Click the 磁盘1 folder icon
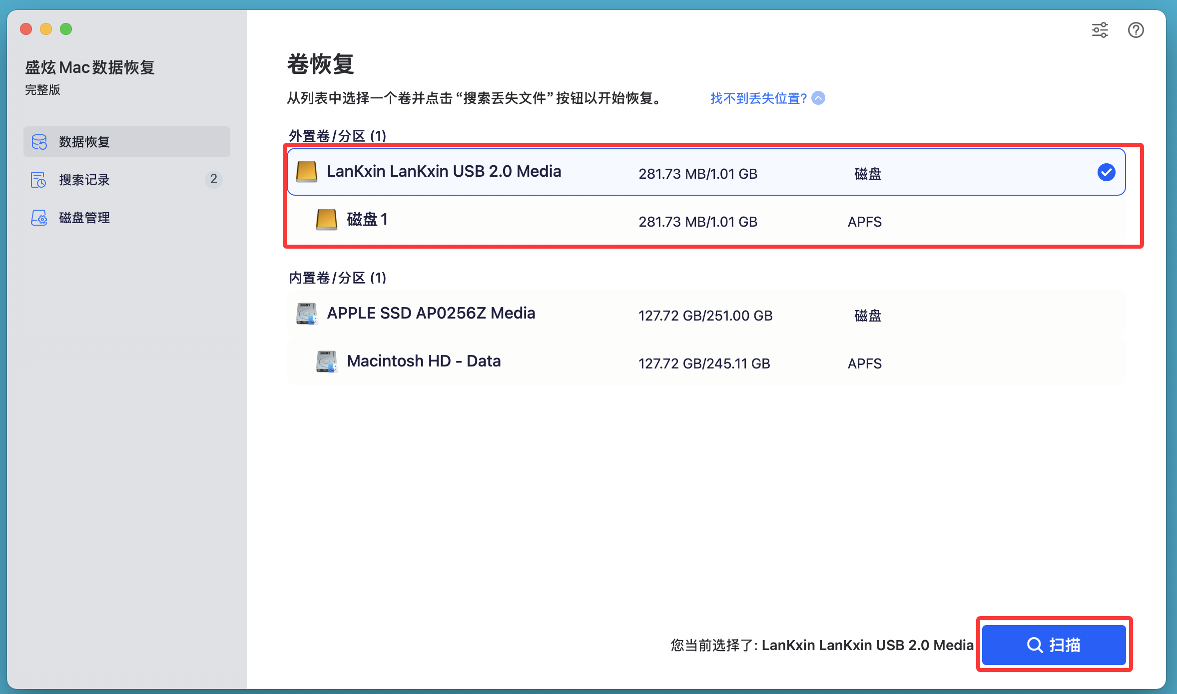Image resolution: width=1177 pixels, height=694 pixels. (x=326, y=219)
